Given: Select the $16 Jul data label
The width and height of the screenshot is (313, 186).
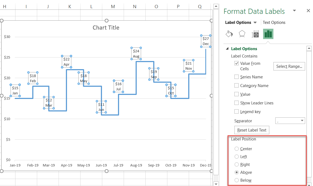Looking at the screenshot, I should (x=118, y=86).
